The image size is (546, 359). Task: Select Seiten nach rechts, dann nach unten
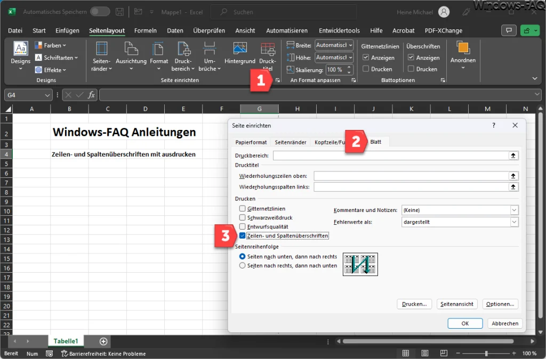point(243,265)
